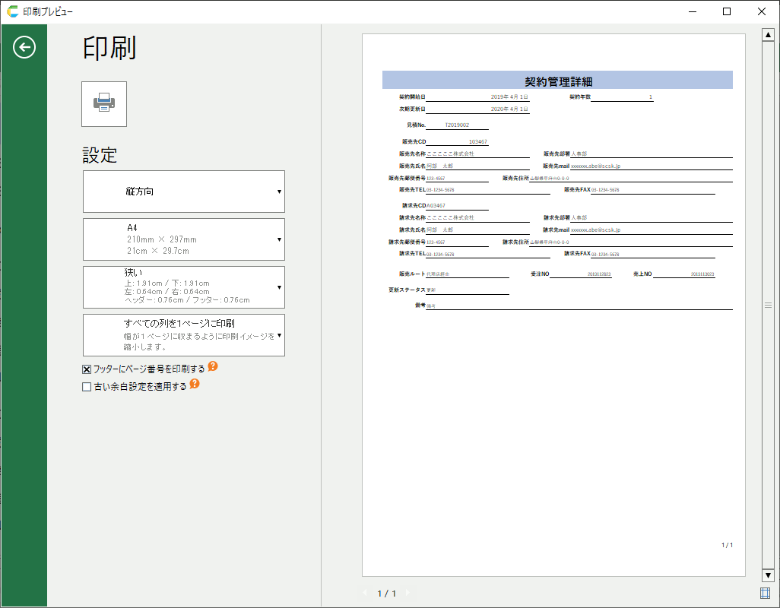Go to the previous page with left arrow
Image resolution: width=780 pixels, height=608 pixels.
(x=364, y=594)
